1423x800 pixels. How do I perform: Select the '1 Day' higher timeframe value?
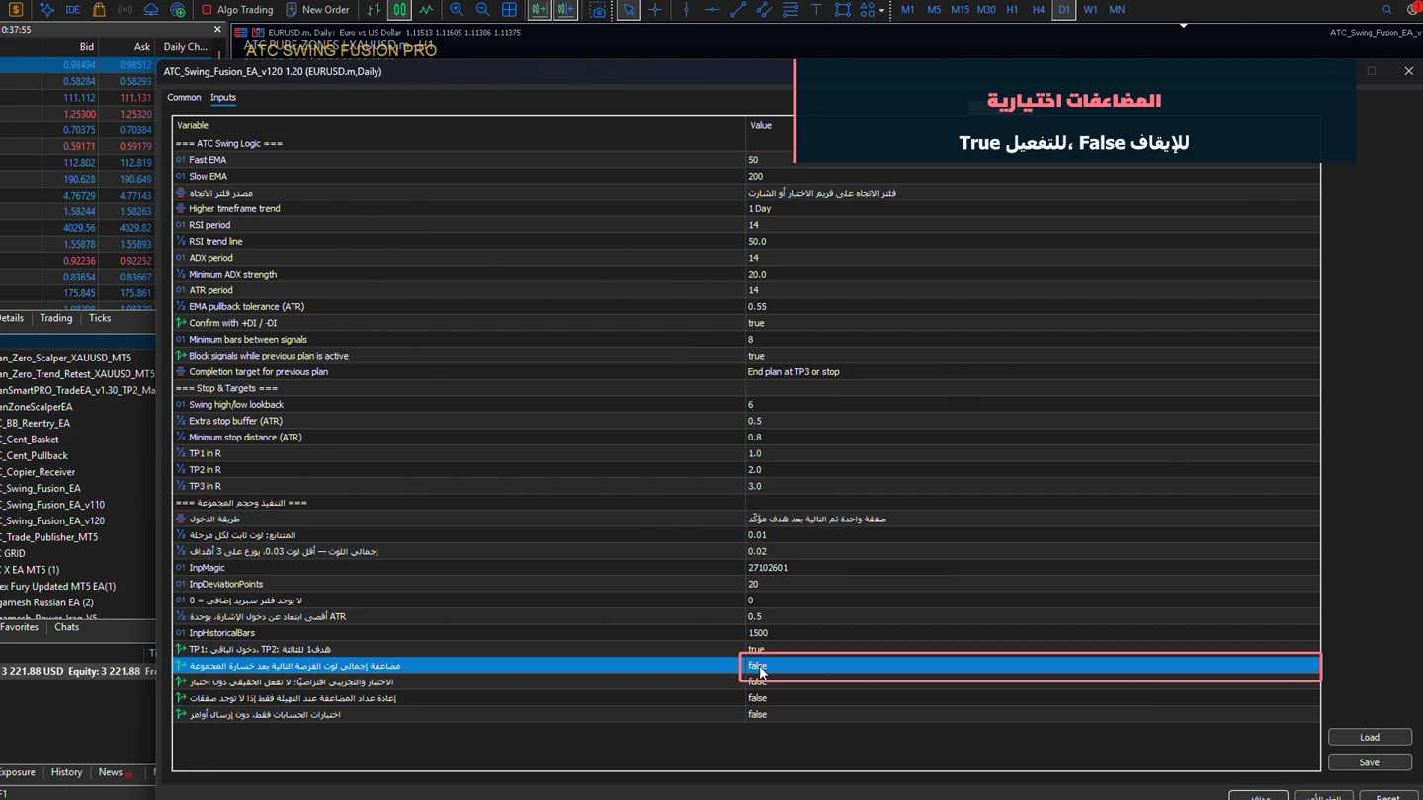[760, 209]
